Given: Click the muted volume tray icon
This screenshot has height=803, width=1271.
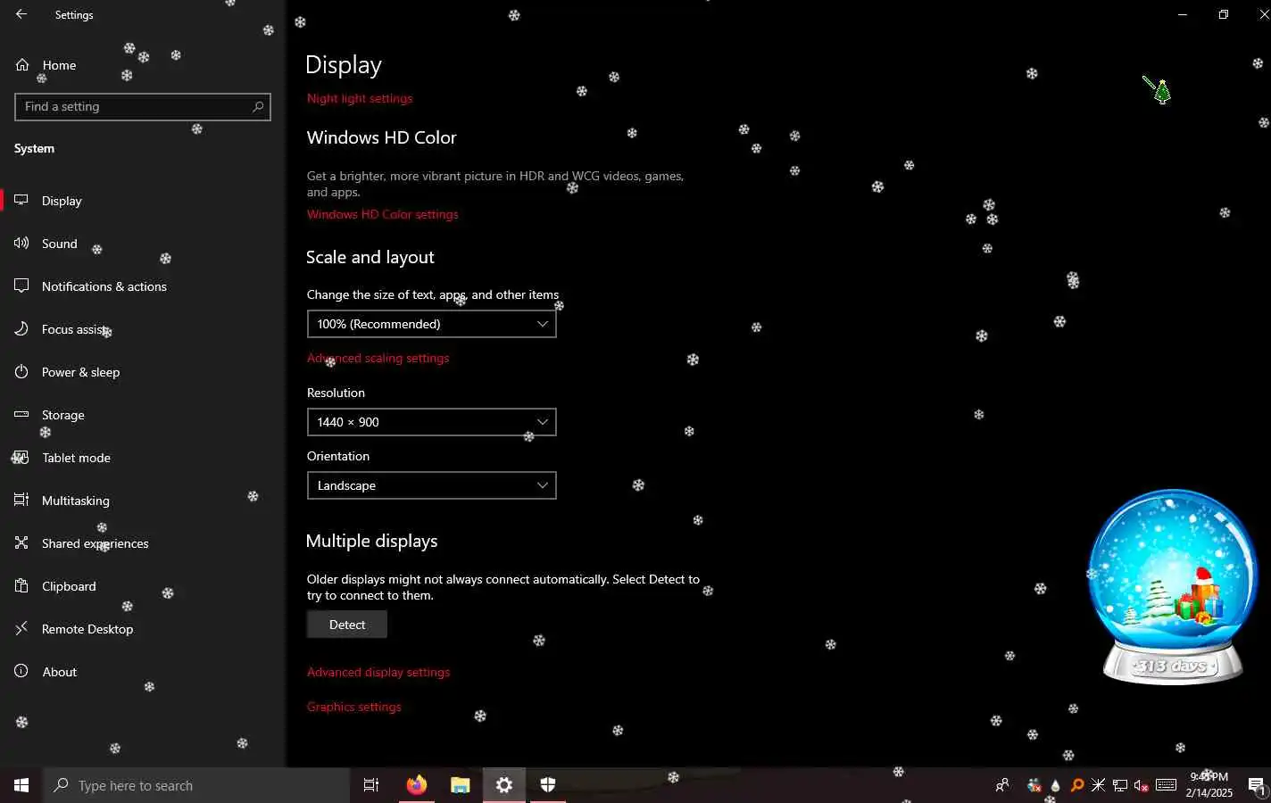Looking at the screenshot, I should (x=1142, y=785).
